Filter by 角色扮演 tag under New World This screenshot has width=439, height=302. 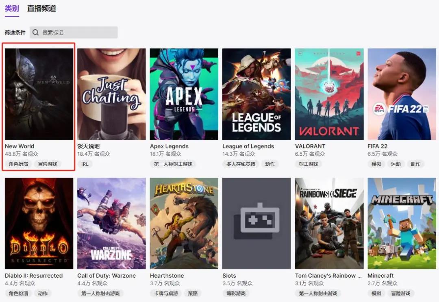pos(18,164)
